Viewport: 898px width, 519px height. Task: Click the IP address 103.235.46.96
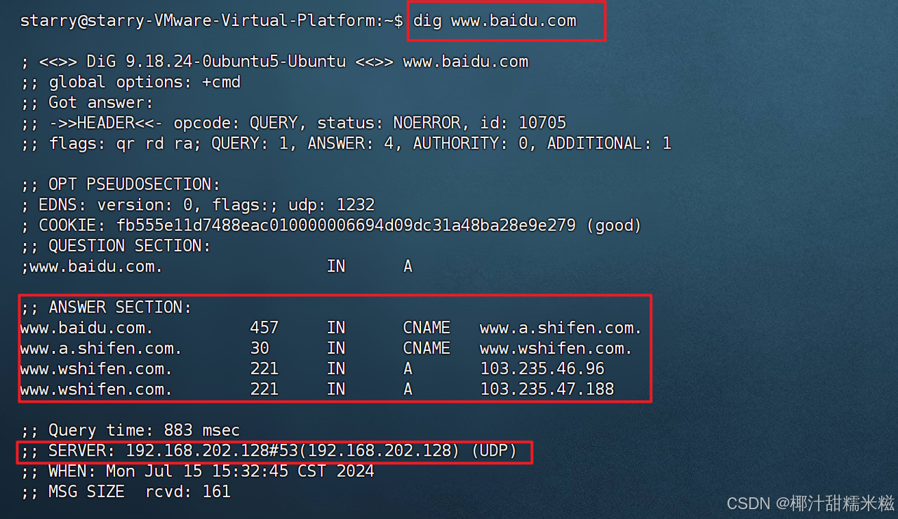tap(542, 369)
